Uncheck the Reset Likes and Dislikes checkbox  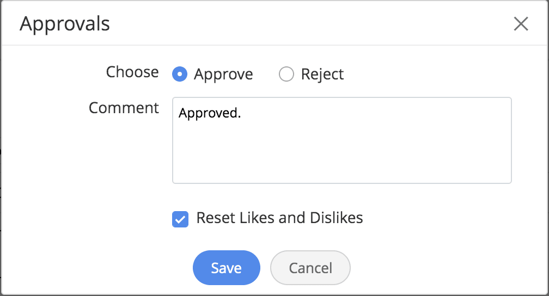[x=180, y=219]
